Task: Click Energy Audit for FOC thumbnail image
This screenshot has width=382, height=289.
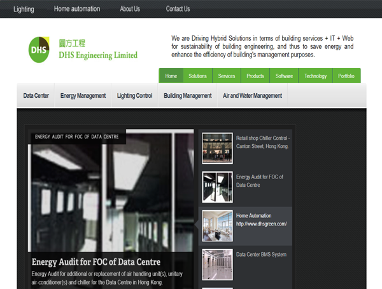Action: coord(217,187)
